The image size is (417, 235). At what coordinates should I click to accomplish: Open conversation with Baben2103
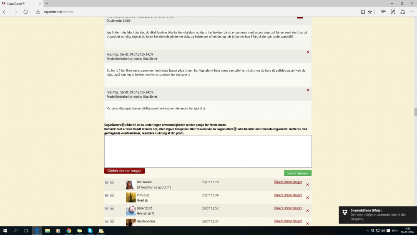point(144,208)
